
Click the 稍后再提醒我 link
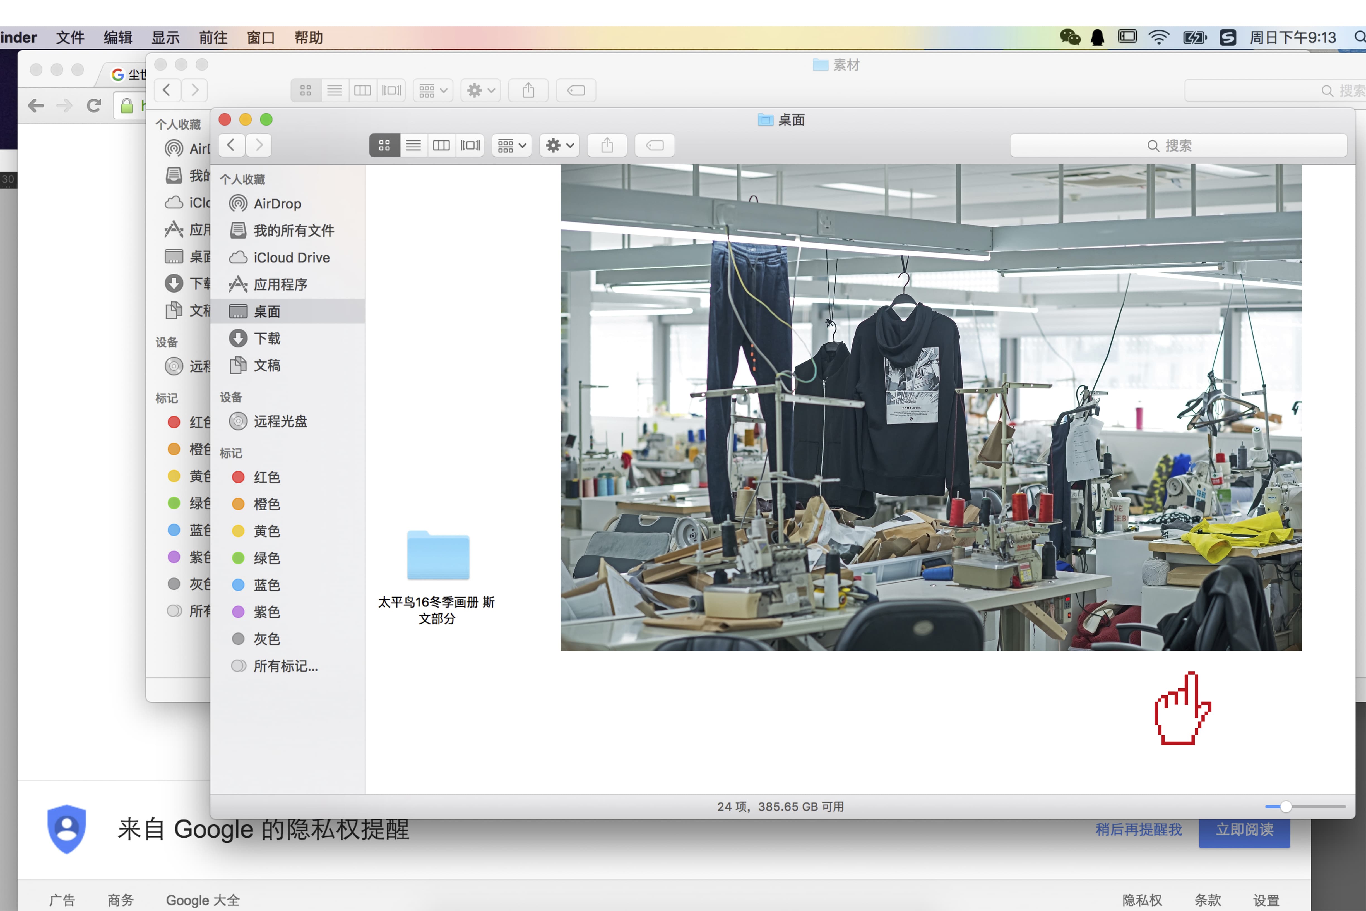point(1138,830)
